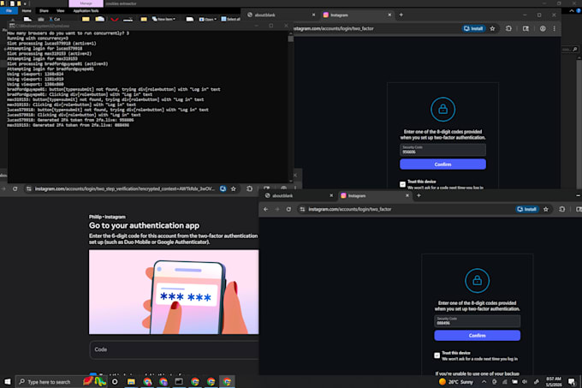Open notification center icon on taskbar
The image size is (582, 388).
pos(572,382)
